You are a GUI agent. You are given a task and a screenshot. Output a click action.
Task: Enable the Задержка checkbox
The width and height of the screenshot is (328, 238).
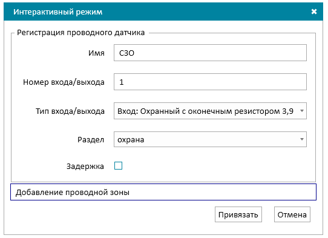coord(118,165)
